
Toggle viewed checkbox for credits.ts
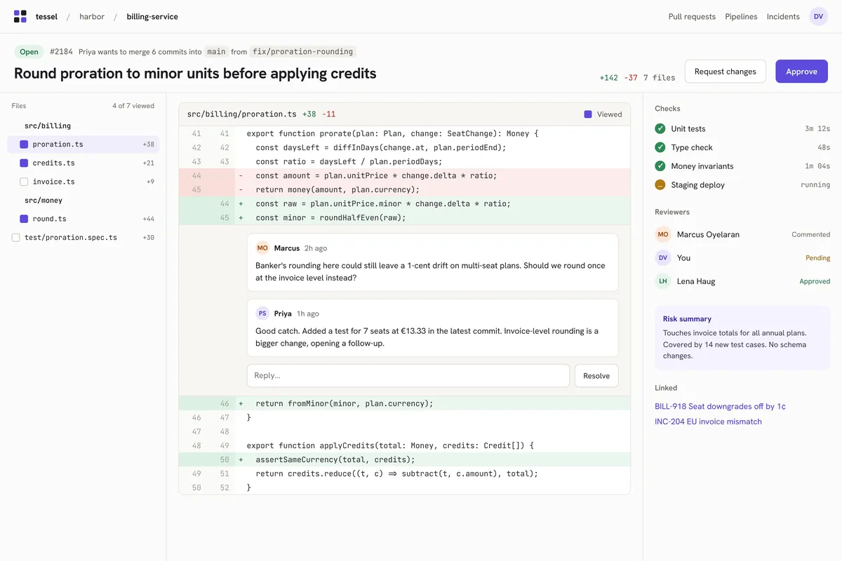(24, 163)
